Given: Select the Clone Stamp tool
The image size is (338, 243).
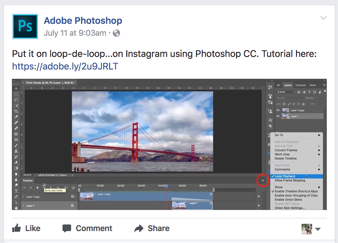Looking at the screenshot, I should point(16,151).
